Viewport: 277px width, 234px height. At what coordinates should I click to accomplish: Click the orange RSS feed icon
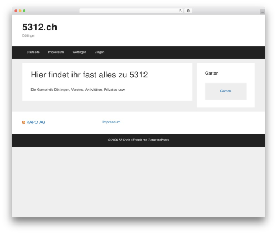[x=24, y=122]
